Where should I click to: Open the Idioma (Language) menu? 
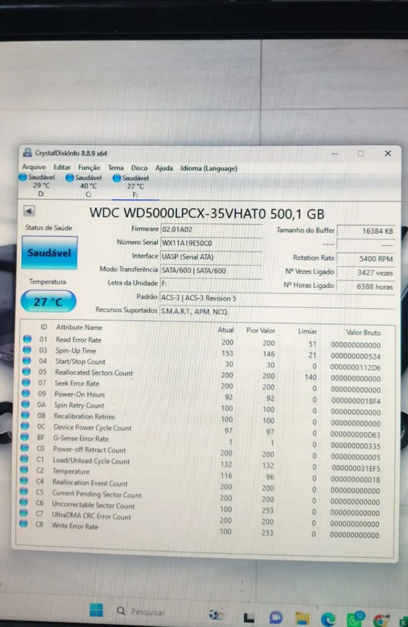coord(209,169)
